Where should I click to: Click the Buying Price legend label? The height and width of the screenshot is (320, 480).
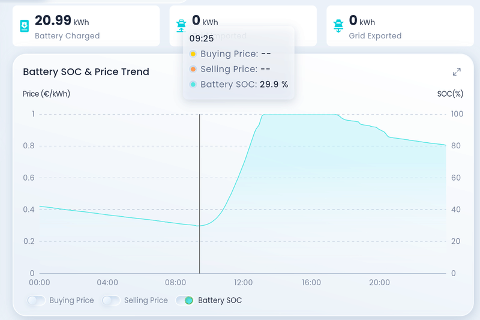[71, 300]
